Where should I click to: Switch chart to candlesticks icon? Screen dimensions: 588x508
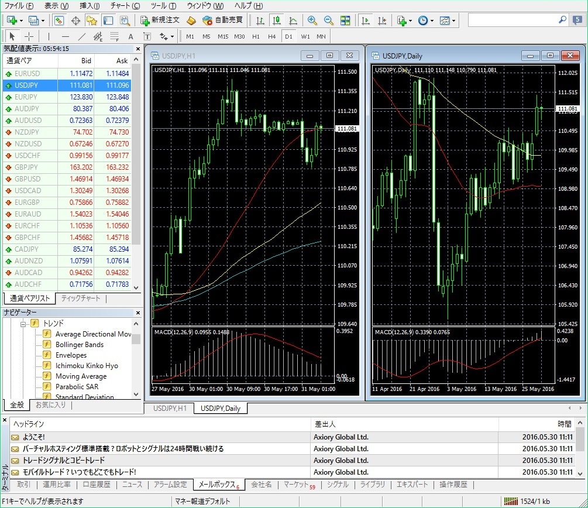[x=276, y=20]
